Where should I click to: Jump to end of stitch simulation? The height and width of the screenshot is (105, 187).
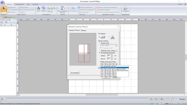pyautogui.click(x=151, y=99)
